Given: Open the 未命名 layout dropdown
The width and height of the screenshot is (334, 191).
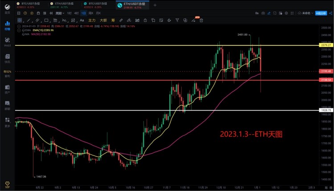Looking at the screenshot, I should point(305,13).
